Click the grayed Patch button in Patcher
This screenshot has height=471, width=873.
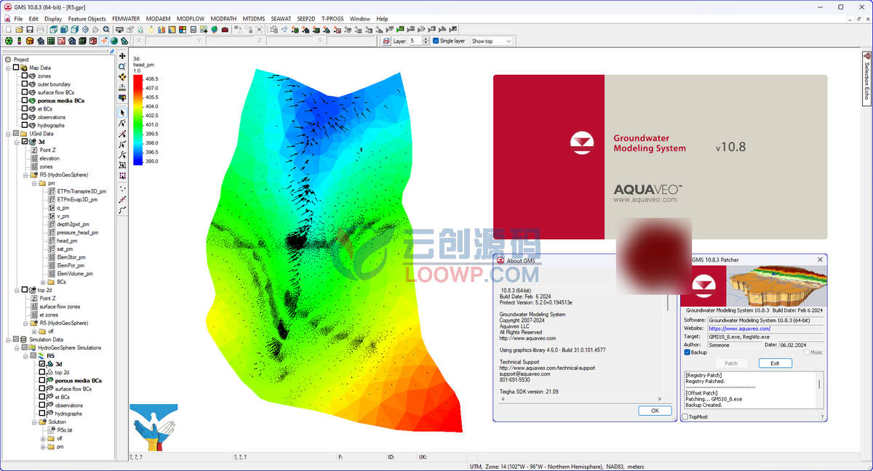tap(731, 363)
